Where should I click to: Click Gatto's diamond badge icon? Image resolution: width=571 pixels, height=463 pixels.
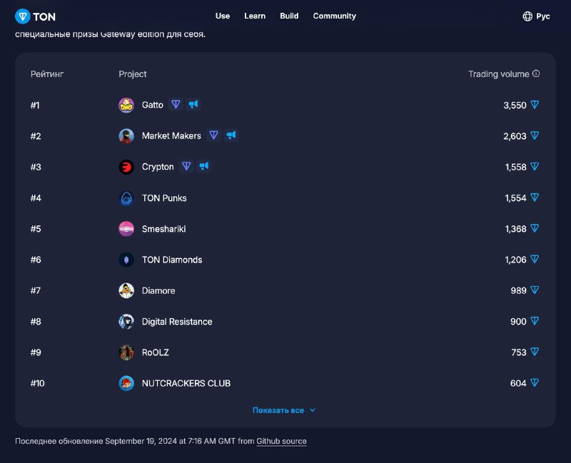(x=176, y=105)
